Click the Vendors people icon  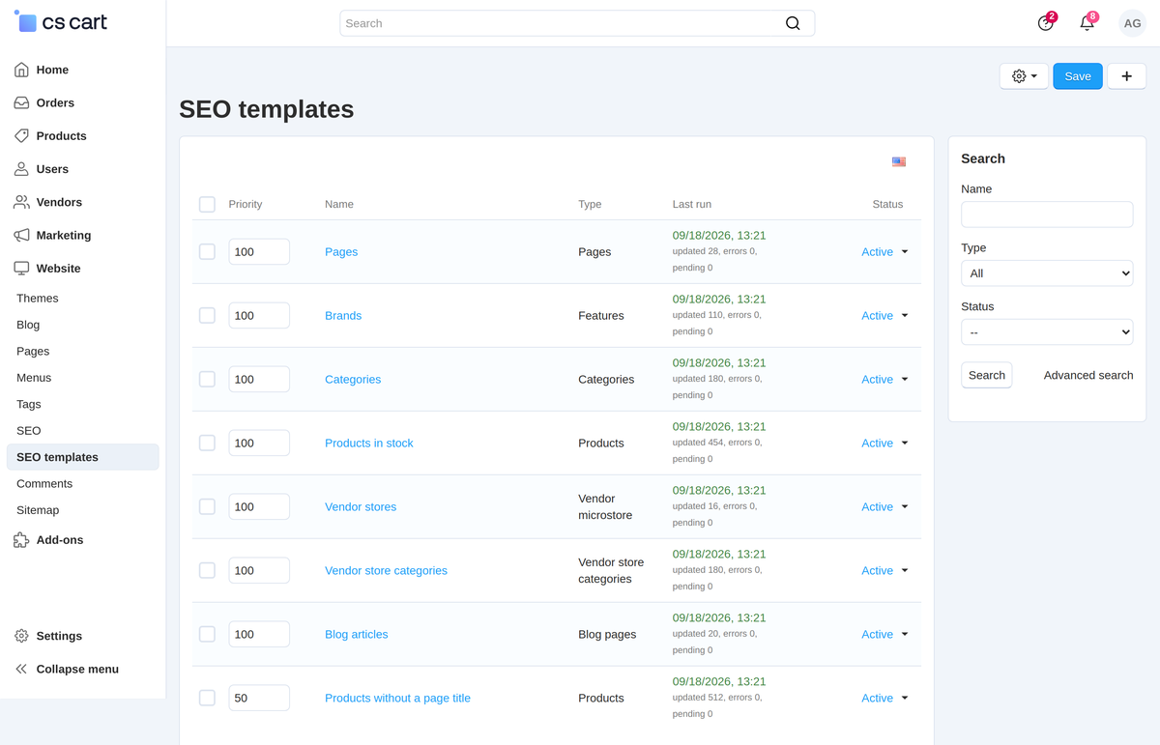click(x=21, y=202)
